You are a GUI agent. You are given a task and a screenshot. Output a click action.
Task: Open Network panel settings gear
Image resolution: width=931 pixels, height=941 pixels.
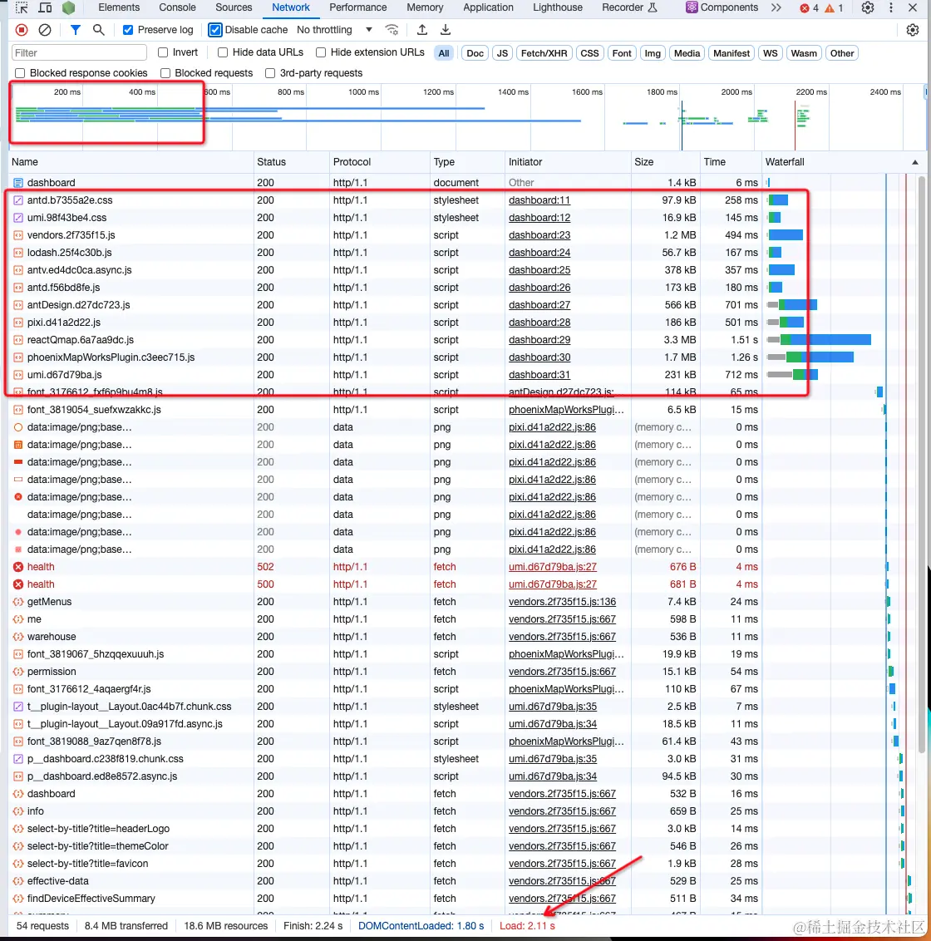[x=913, y=30]
